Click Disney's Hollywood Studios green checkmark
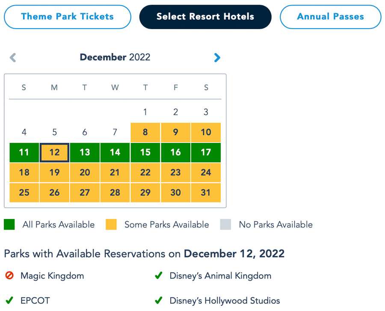385x311 pixels. point(159,300)
